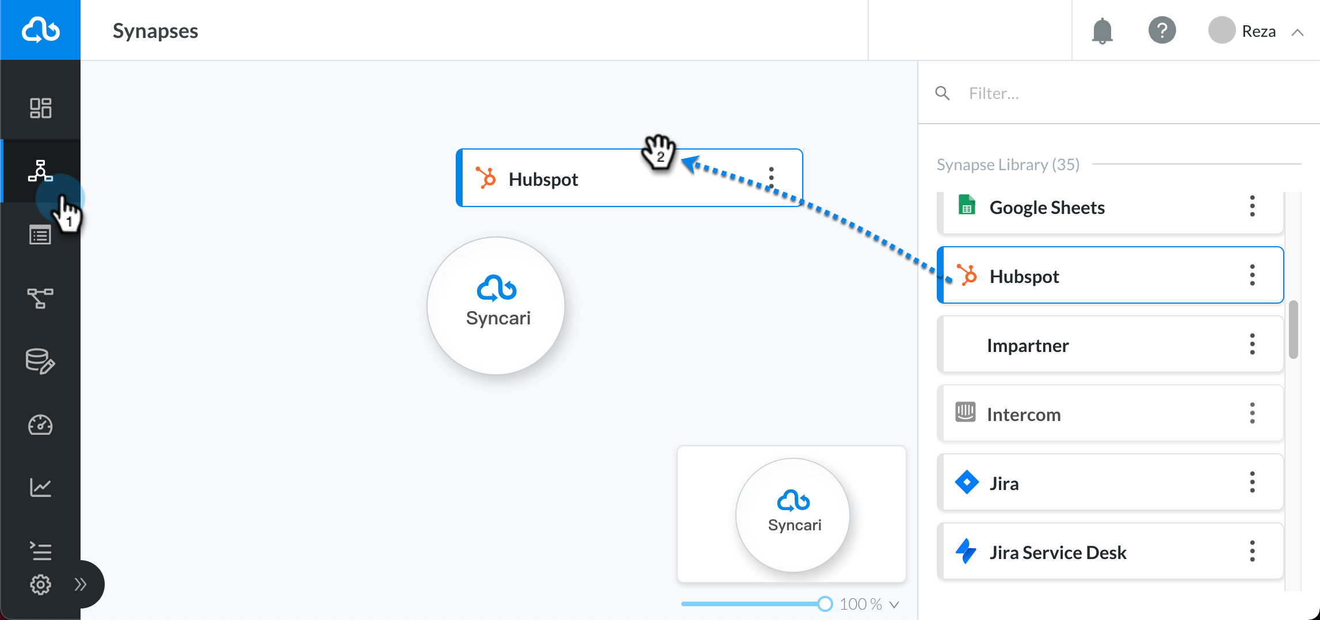Select Jira in Synapse Library

pyautogui.click(x=1111, y=482)
